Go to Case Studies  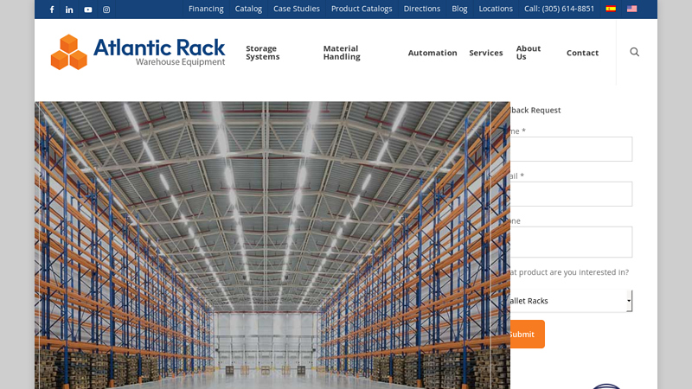pyautogui.click(x=297, y=9)
